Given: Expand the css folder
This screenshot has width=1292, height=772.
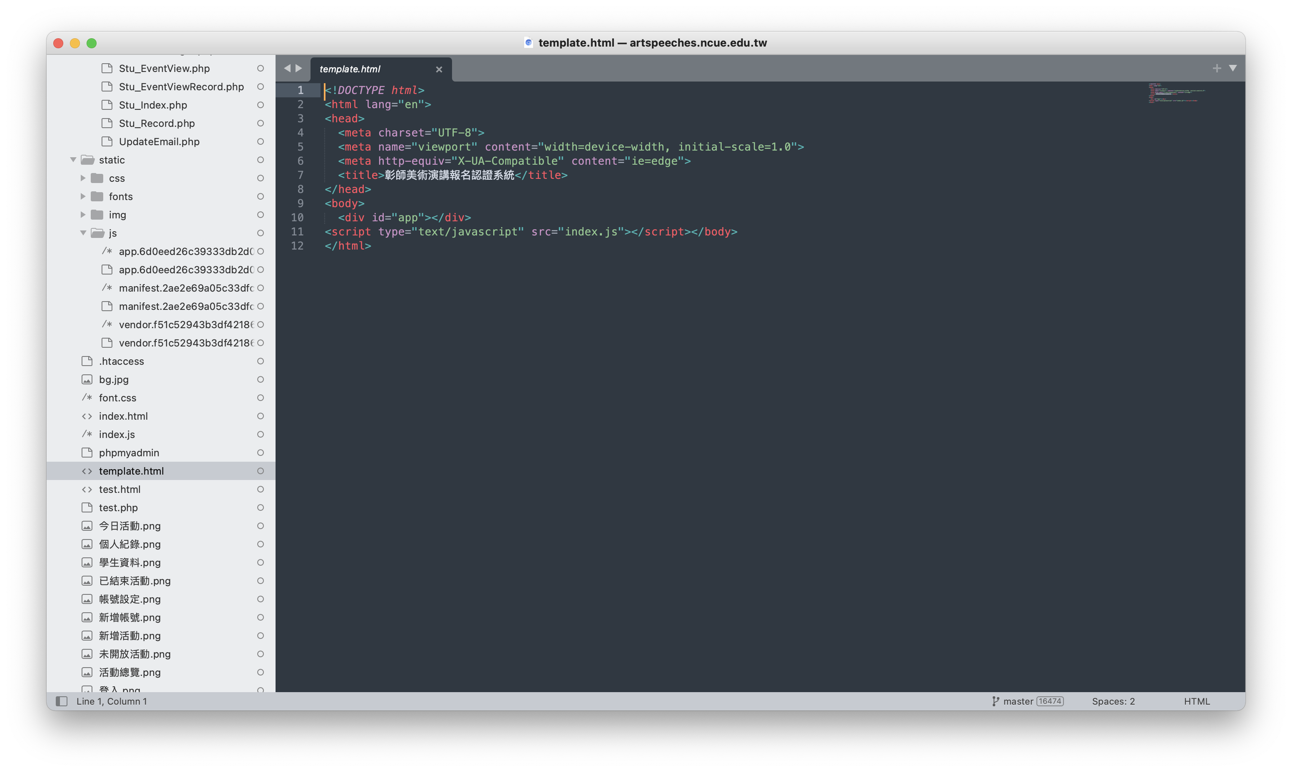Looking at the screenshot, I should [x=83, y=178].
